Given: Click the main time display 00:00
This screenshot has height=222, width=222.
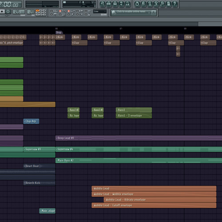Looking at the screenshot, I should (11, 4).
